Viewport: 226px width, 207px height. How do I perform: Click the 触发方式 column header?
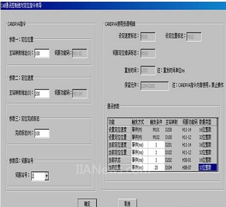coord(140,122)
